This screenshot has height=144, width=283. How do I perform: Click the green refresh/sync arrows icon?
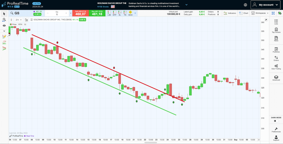[280, 13]
